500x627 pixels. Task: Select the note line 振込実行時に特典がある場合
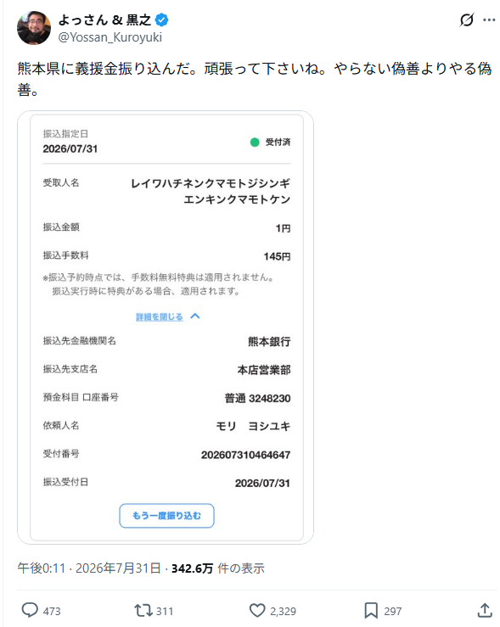146,291
